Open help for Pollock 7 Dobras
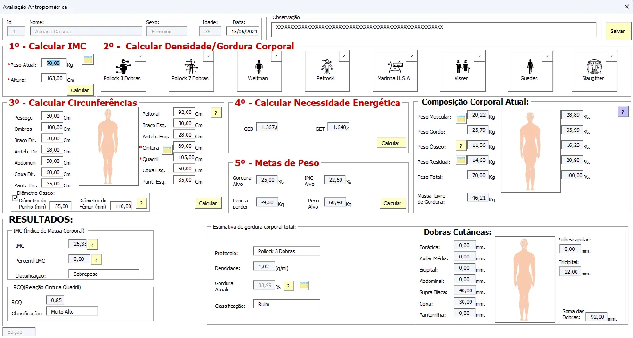This screenshot has width=633, height=338. [x=209, y=56]
